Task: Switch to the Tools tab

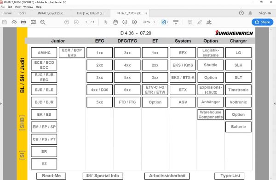Action: pos(22,13)
